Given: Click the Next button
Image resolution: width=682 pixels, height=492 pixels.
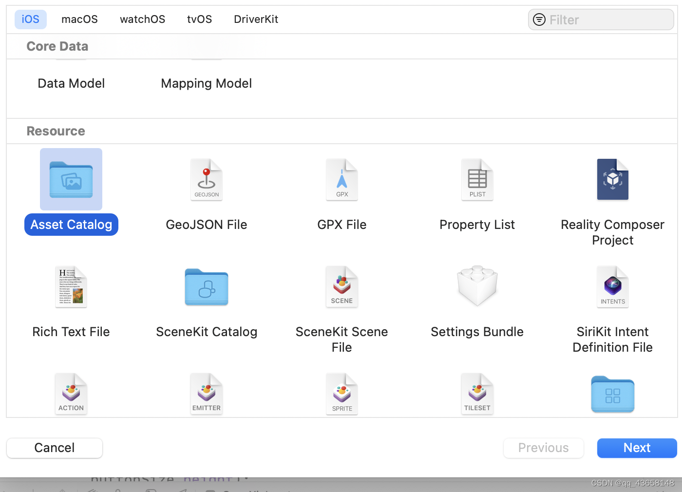Looking at the screenshot, I should click(637, 448).
